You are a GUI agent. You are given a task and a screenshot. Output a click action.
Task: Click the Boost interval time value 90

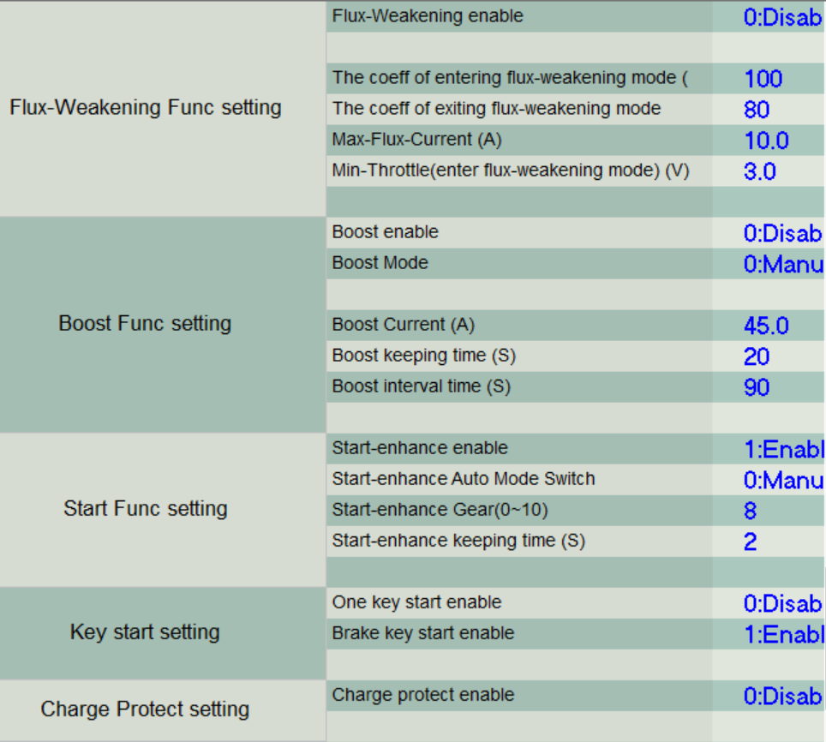tap(757, 387)
